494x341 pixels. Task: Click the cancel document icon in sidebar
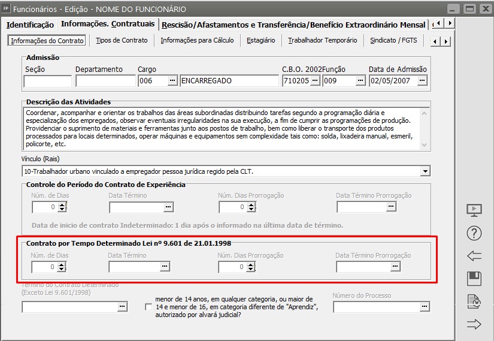474,301
